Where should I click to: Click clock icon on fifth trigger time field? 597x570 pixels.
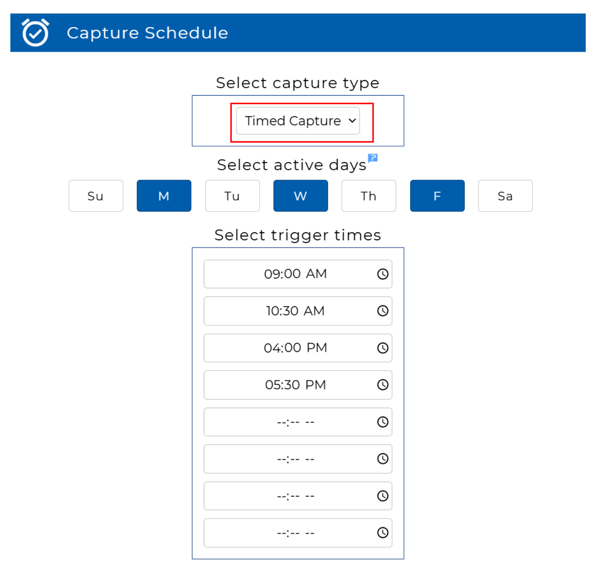coord(382,422)
